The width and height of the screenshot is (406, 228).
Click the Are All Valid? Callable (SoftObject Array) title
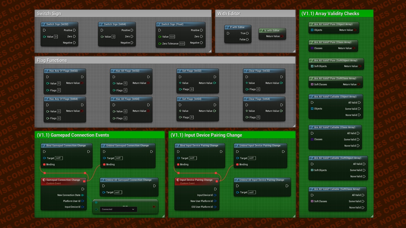click(337, 158)
